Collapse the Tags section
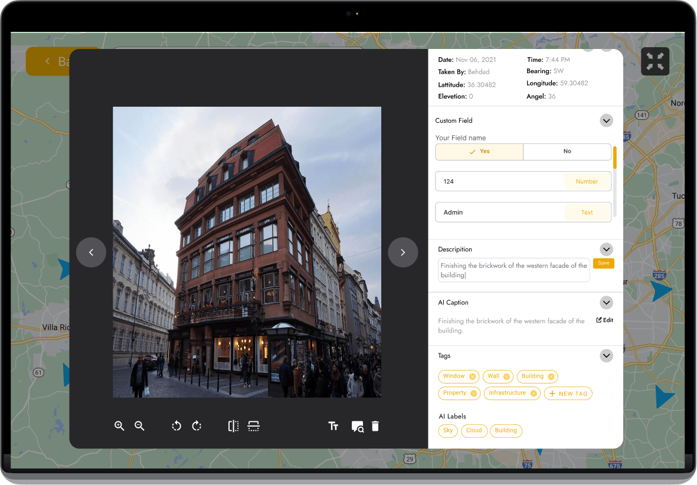Image resolution: width=697 pixels, height=485 pixels. coord(606,356)
